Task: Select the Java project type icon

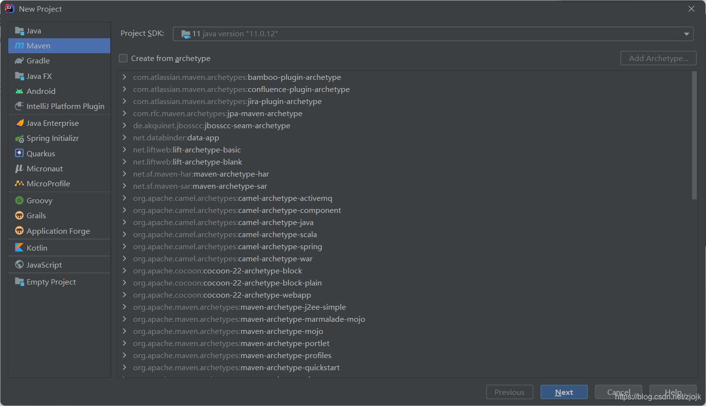Action: click(x=19, y=31)
